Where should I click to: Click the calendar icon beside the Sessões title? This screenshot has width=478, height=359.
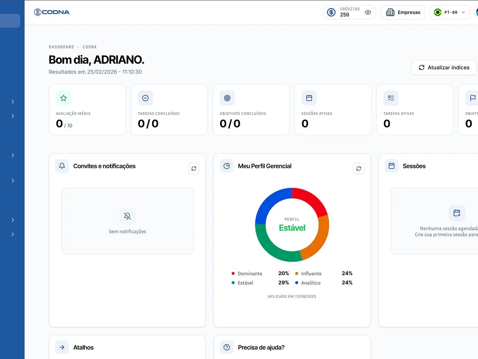(x=392, y=166)
